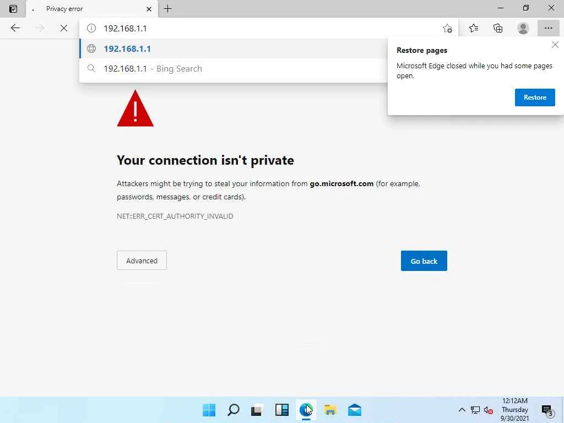Open File Explorer from taskbar

pyautogui.click(x=330, y=410)
